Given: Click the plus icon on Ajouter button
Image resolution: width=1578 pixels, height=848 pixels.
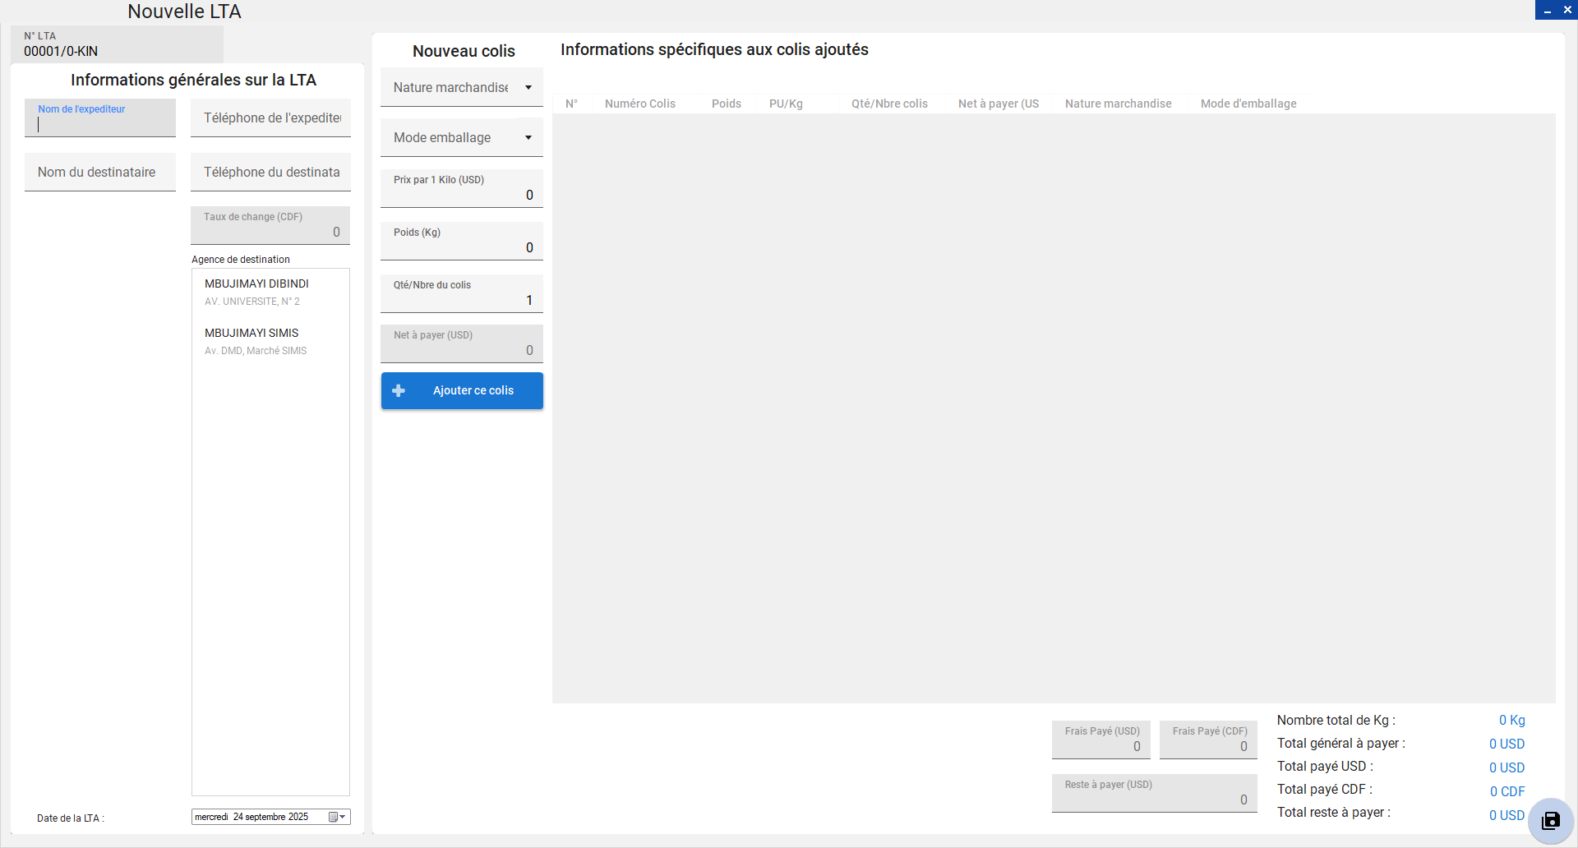Looking at the screenshot, I should point(399,391).
